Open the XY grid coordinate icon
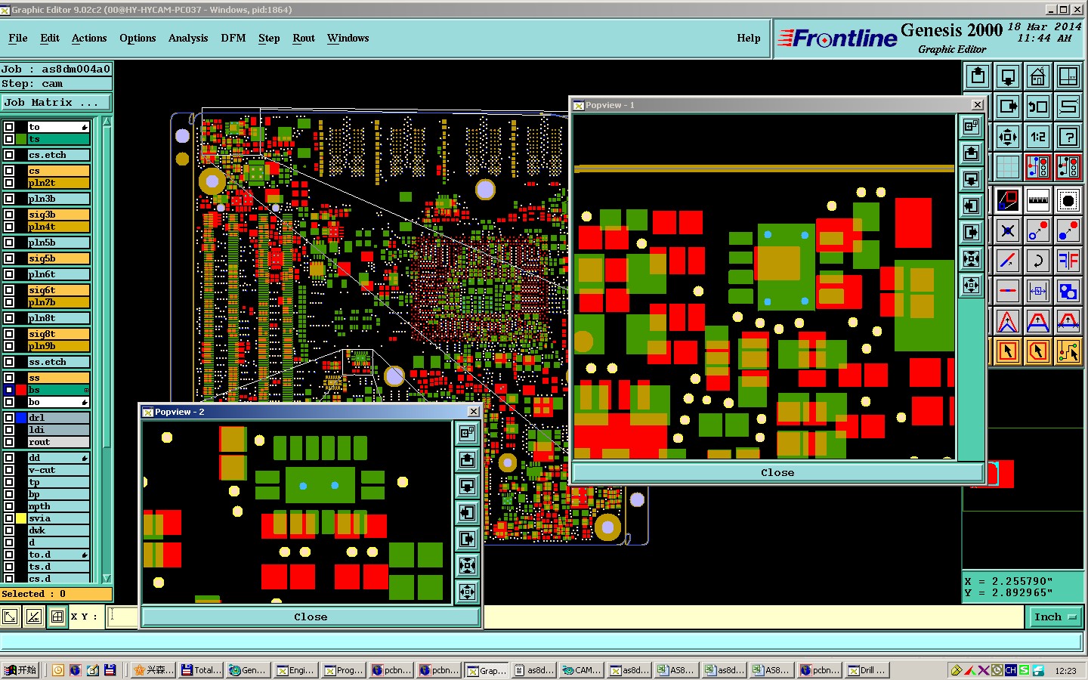1088x680 pixels. click(x=1068, y=76)
